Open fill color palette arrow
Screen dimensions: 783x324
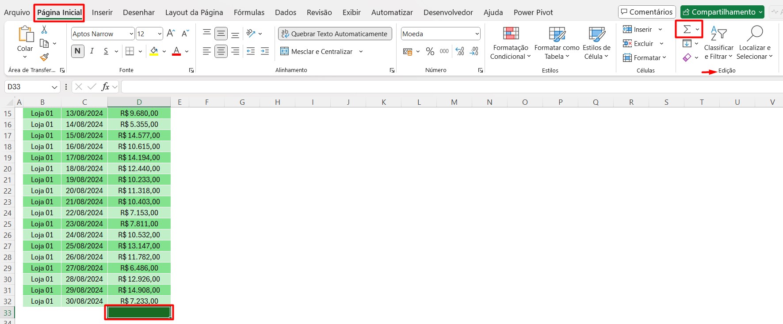pos(164,51)
